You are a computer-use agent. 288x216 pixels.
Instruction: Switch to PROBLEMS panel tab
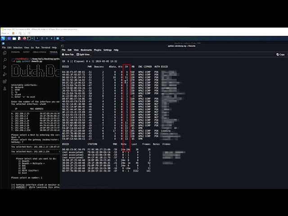tap(15, 52)
